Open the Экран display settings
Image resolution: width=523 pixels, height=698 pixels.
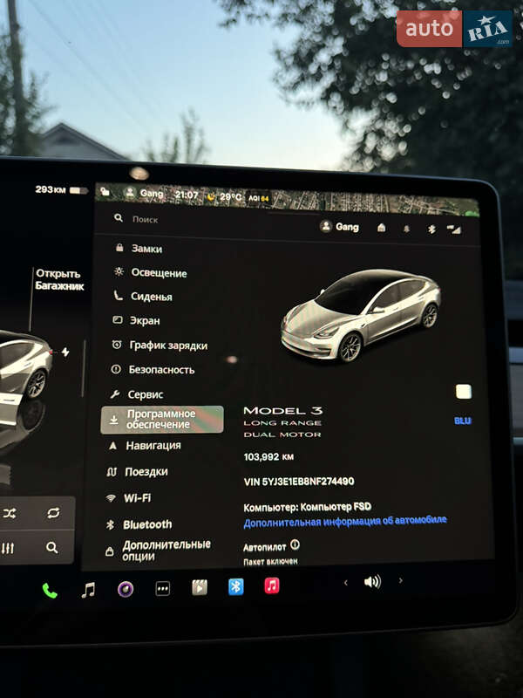136,320
